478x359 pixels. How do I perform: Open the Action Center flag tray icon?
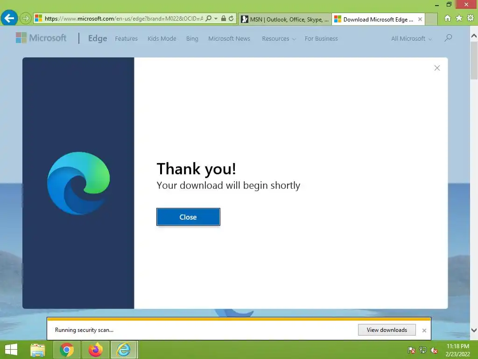pos(412,350)
